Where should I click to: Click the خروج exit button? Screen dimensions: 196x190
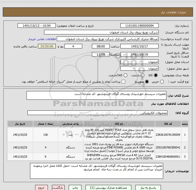[x=41, y=188]
